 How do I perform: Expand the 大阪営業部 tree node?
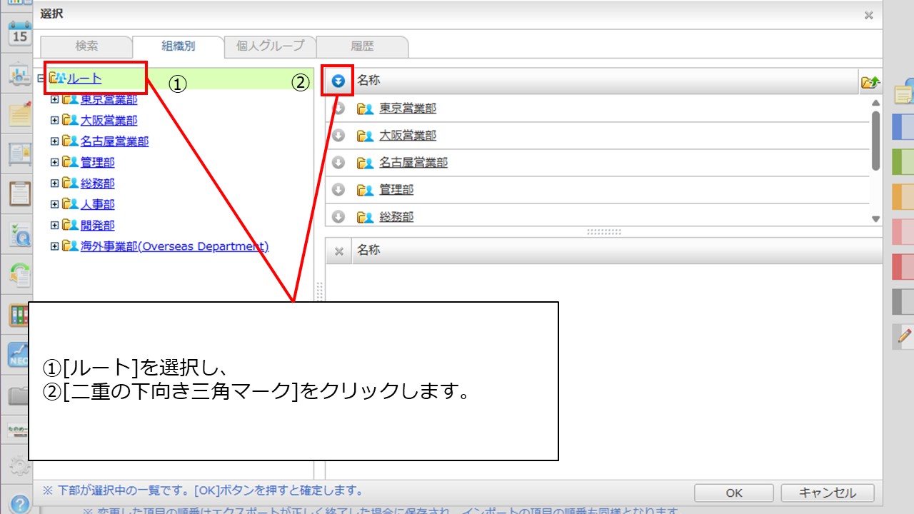pyautogui.click(x=54, y=121)
